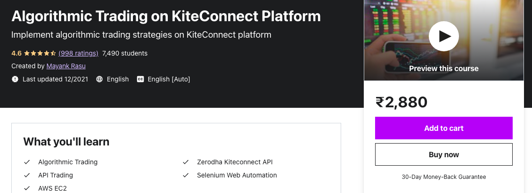The width and height of the screenshot is (532, 193).
Task: Click checkmark beside AWS EC2
Action: pos(27,188)
